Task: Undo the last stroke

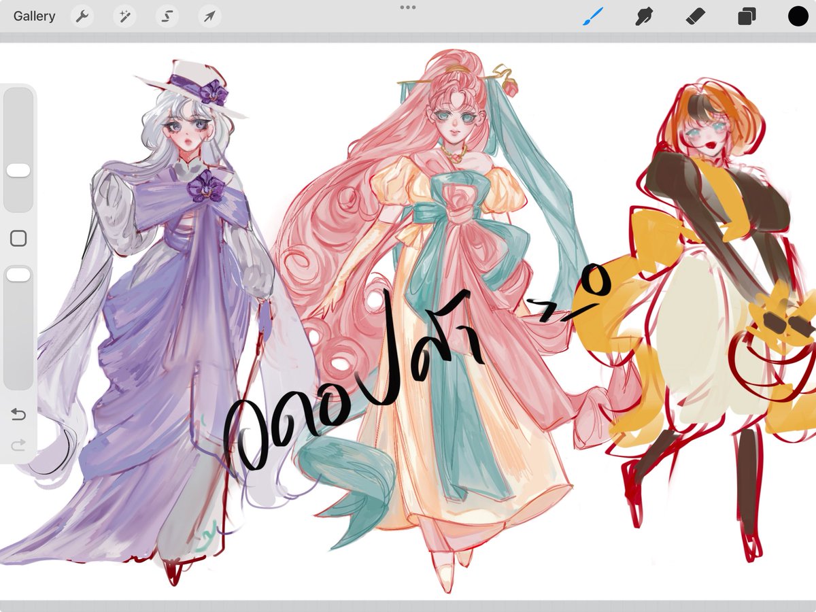Action: (x=18, y=414)
